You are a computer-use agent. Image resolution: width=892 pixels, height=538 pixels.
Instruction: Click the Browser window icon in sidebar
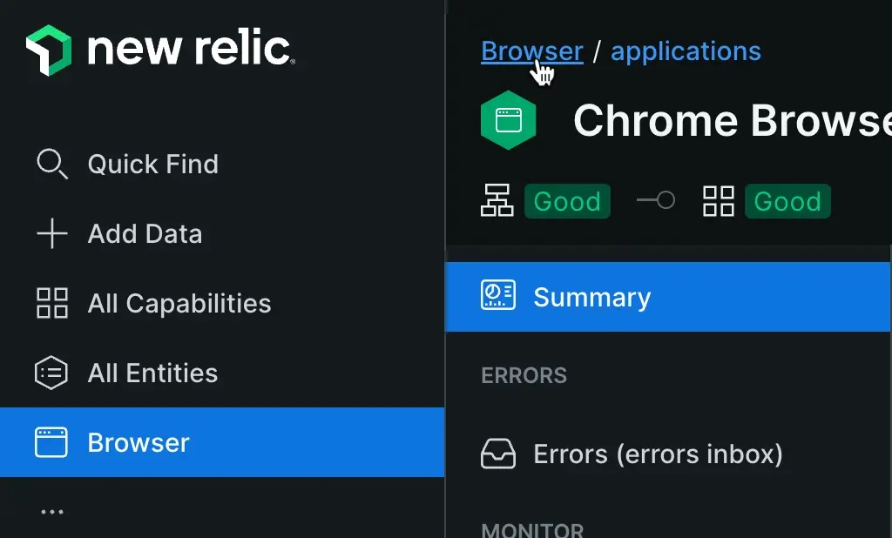tap(51, 442)
